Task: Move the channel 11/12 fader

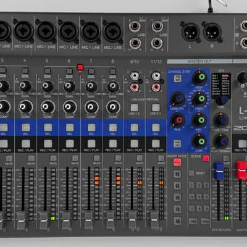Action: point(154,220)
